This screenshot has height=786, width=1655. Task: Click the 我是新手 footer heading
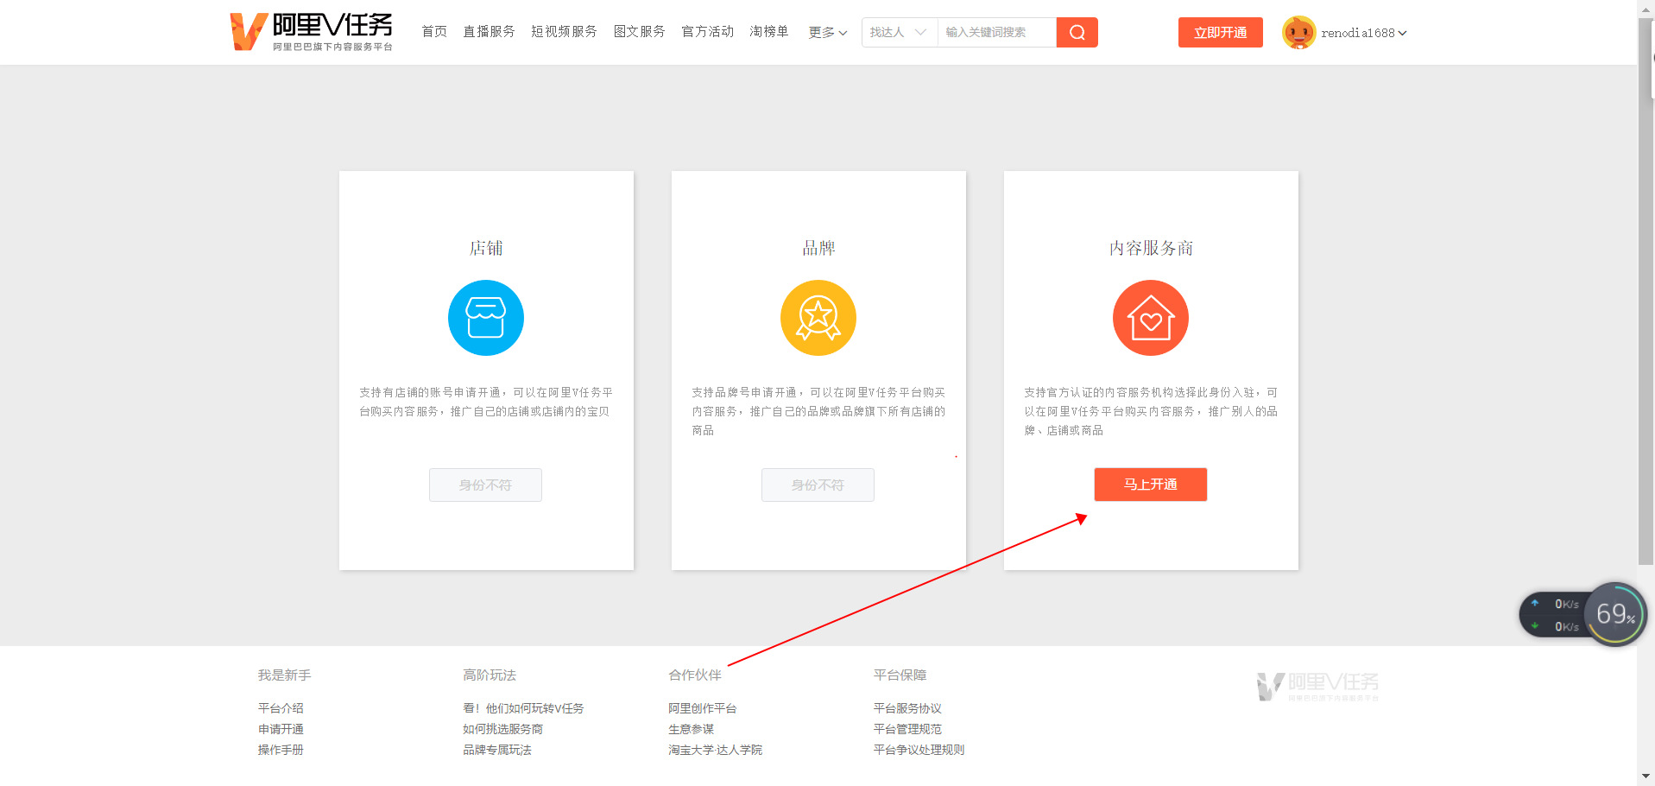click(x=284, y=675)
